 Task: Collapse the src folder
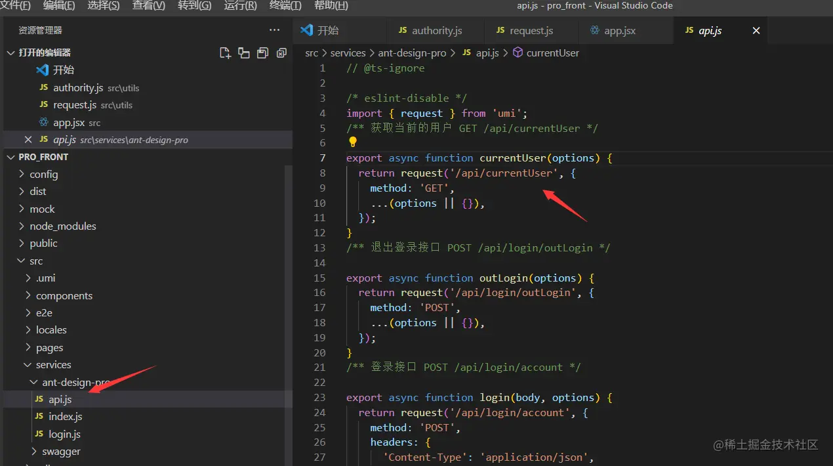pyautogui.click(x=22, y=261)
